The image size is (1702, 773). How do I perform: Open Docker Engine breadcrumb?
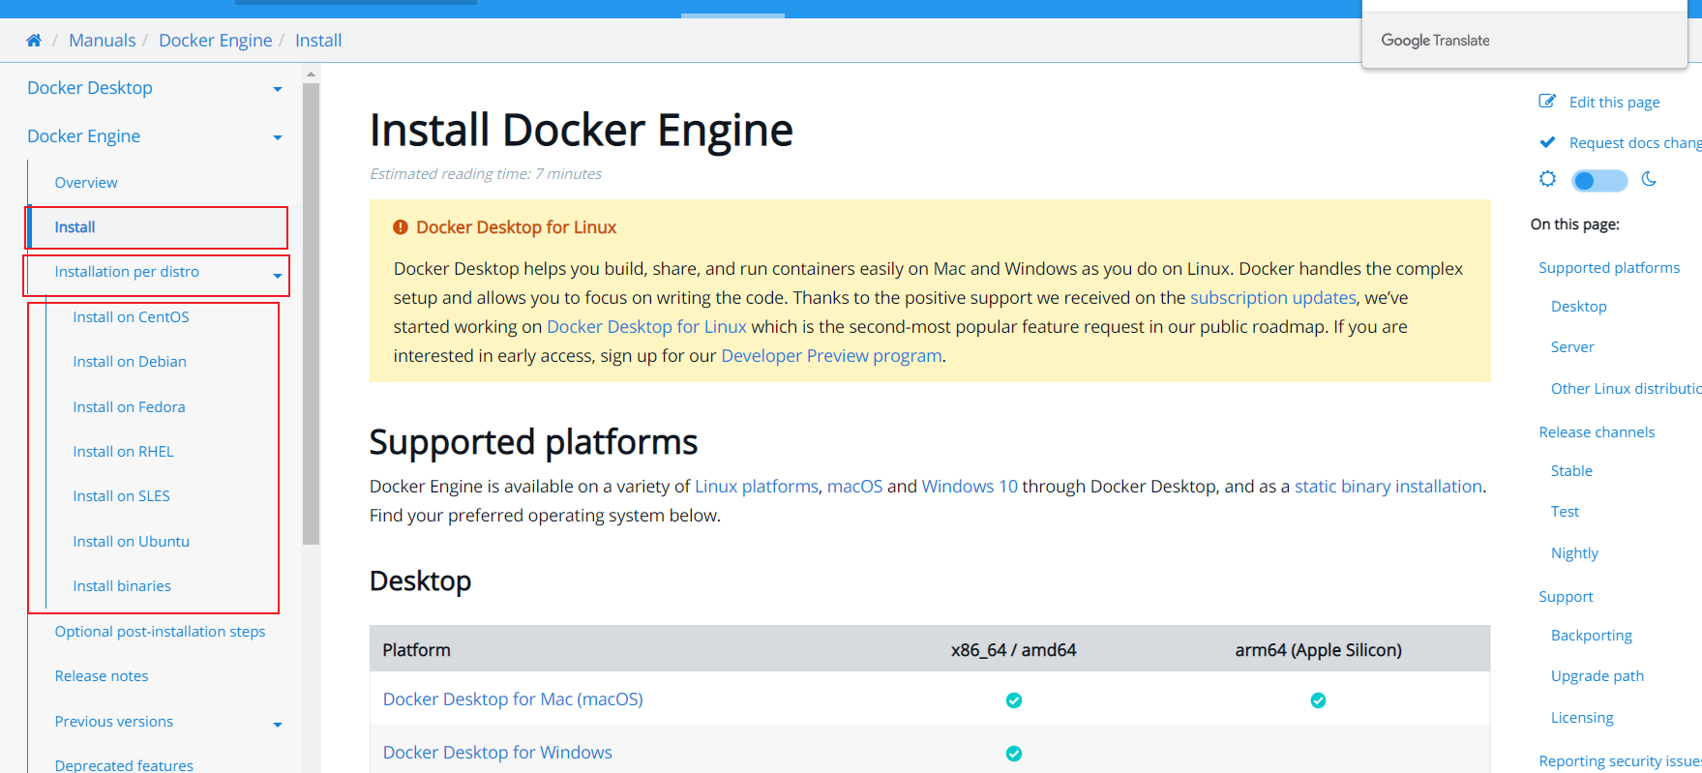click(x=216, y=41)
